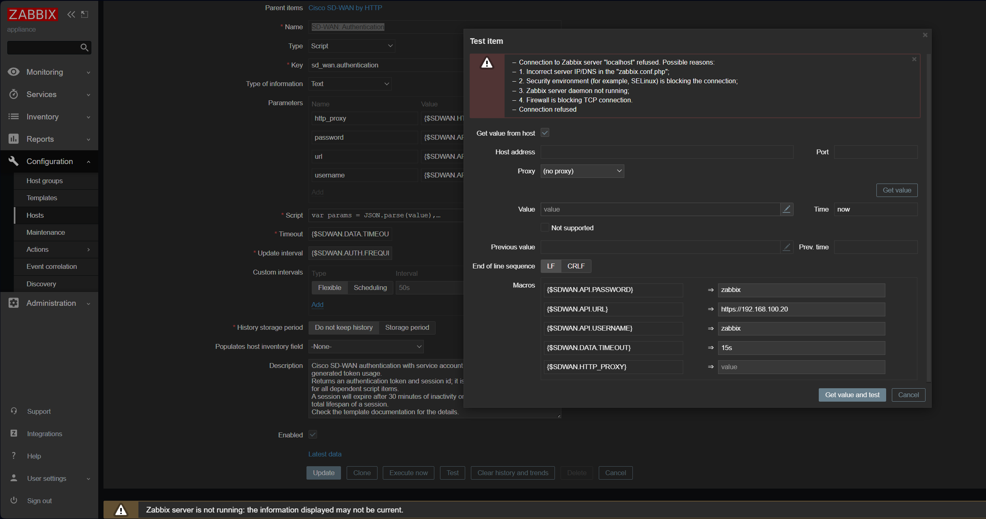The height and width of the screenshot is (519, 986).
Task: Open the Latest data link
Action: tap(325, 454)
